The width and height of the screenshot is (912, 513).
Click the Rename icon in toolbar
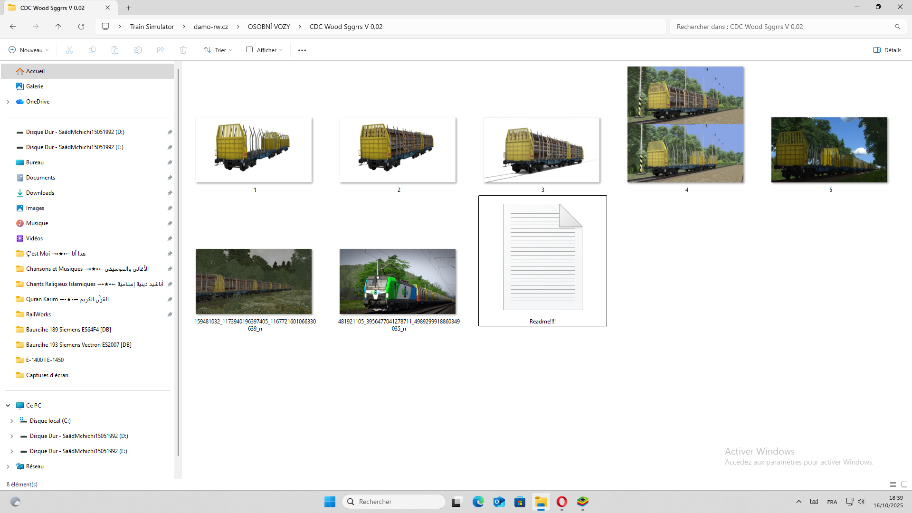click(x=138, y=50)
